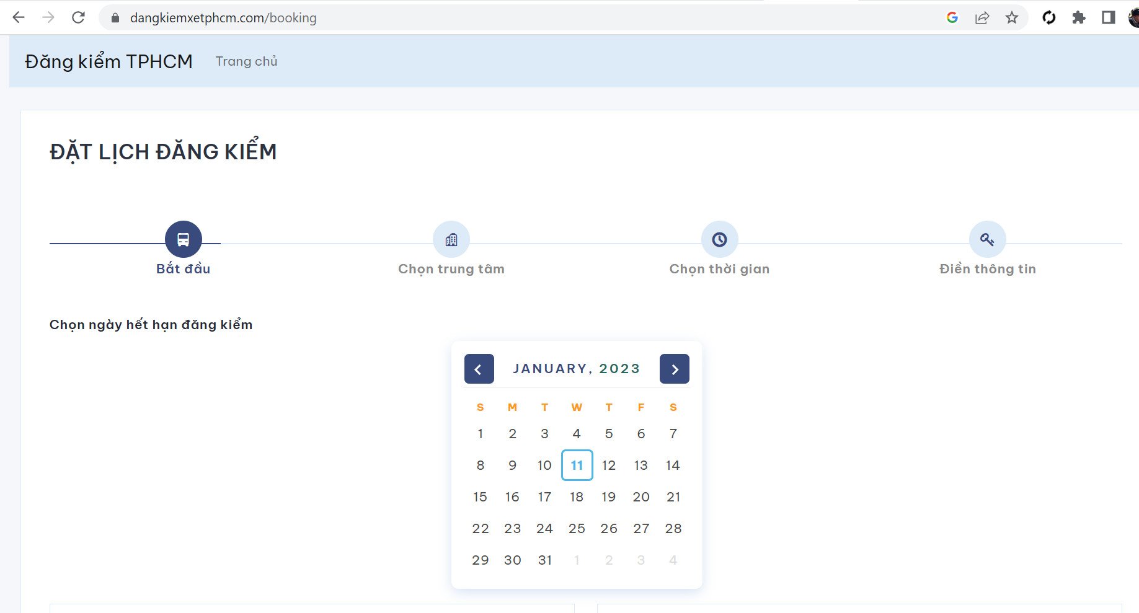Open the browser extensions puzzle icon
The height and width of the screenshot is (613, 1139).
(1079, 17)
